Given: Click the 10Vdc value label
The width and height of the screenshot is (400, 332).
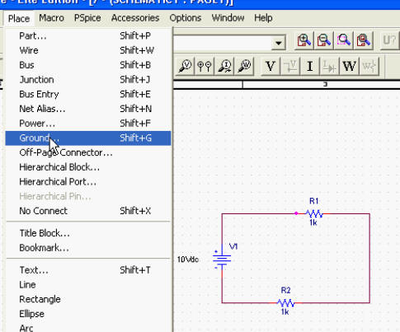Looking at the screenshot, I should point(188,260).
